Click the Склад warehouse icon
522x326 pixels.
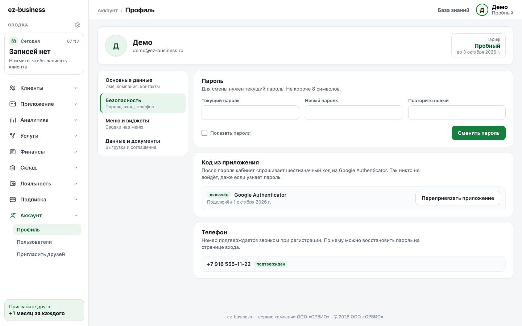(13, 168)
